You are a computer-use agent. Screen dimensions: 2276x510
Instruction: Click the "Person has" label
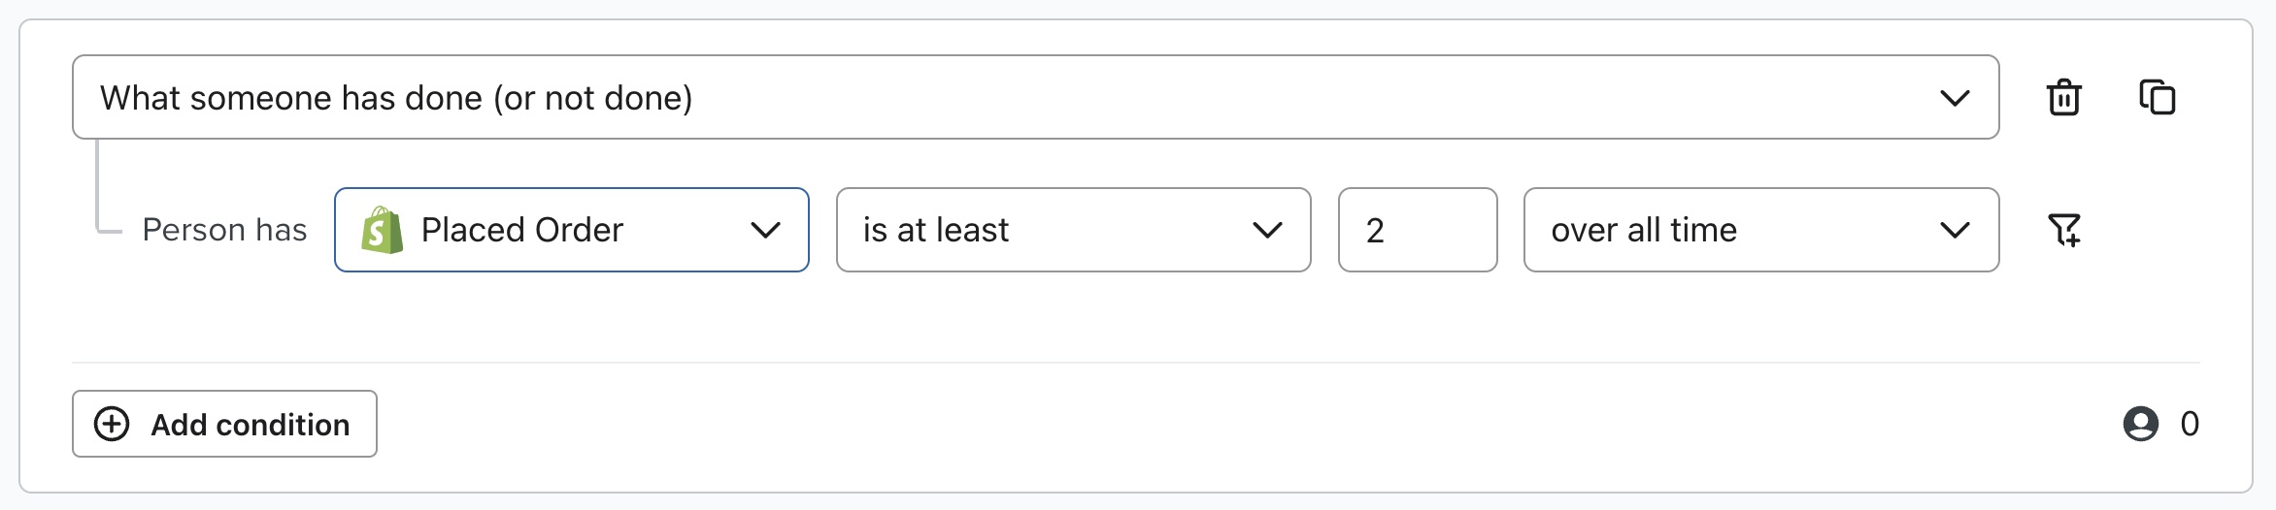click(x=224, y=230)
